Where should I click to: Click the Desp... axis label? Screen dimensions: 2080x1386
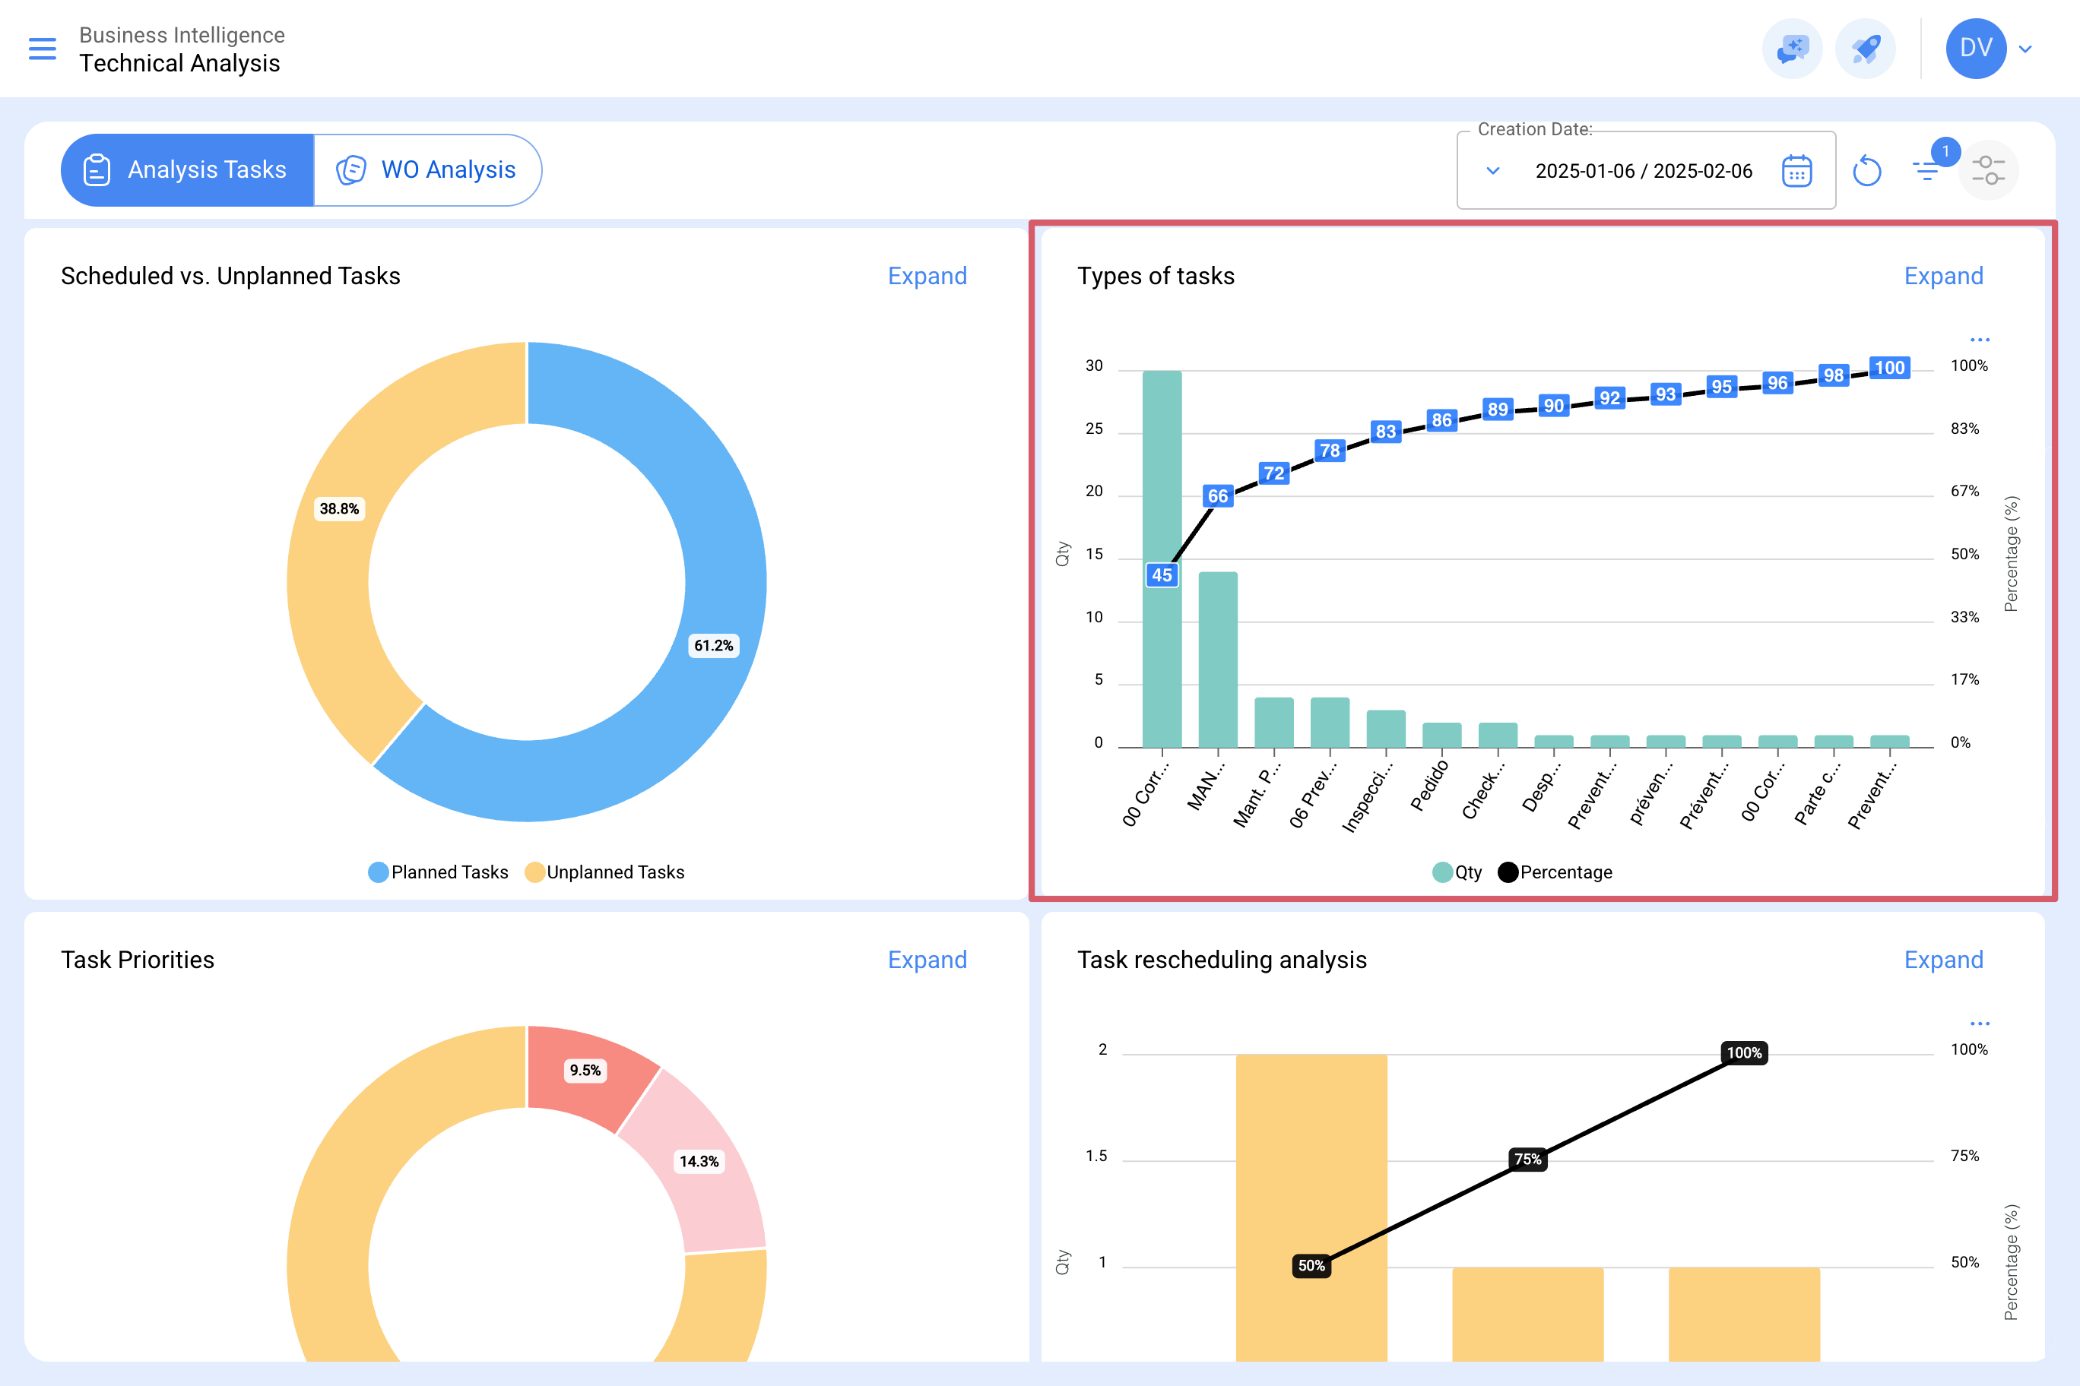[x=1542, y=786]
